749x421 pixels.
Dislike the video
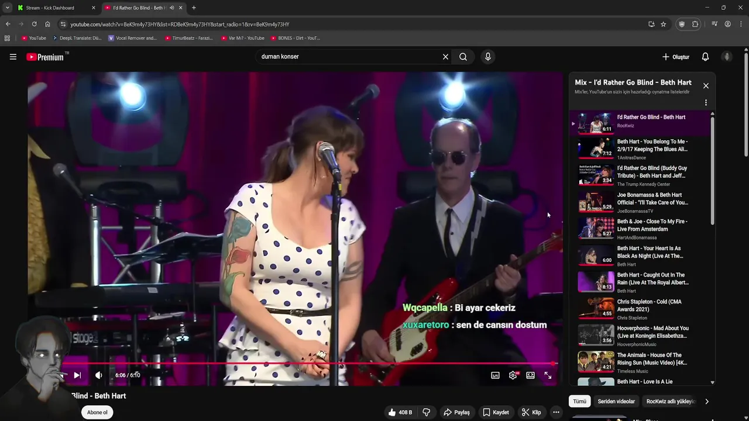pos(426,412)
